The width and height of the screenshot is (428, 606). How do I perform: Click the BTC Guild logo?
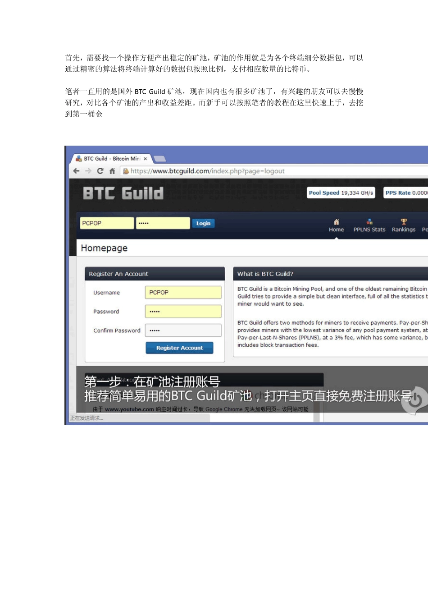pos(123,193)
